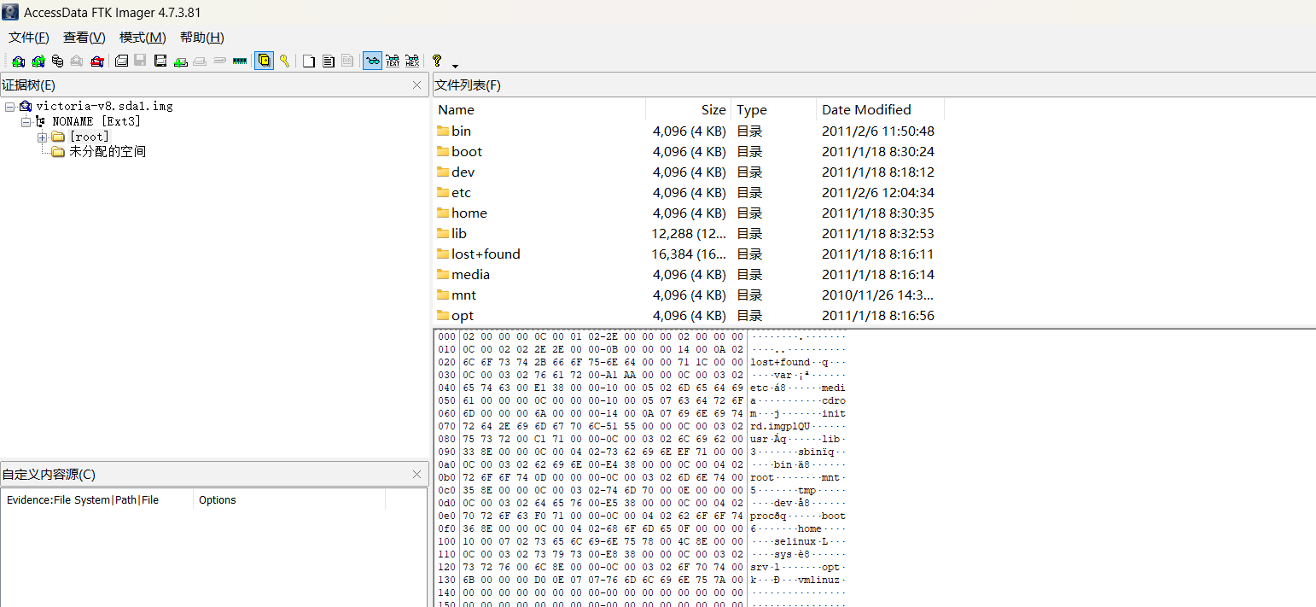The image size is (1316, 607).
Task: Click Export Logical Image floppy icon
Action: (x=160, y=61)
